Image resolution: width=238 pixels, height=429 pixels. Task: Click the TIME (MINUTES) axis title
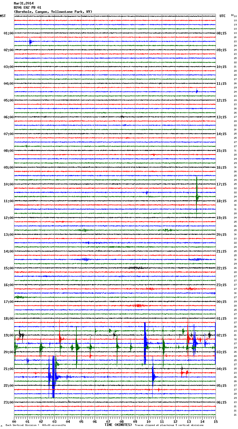point(118,425)
